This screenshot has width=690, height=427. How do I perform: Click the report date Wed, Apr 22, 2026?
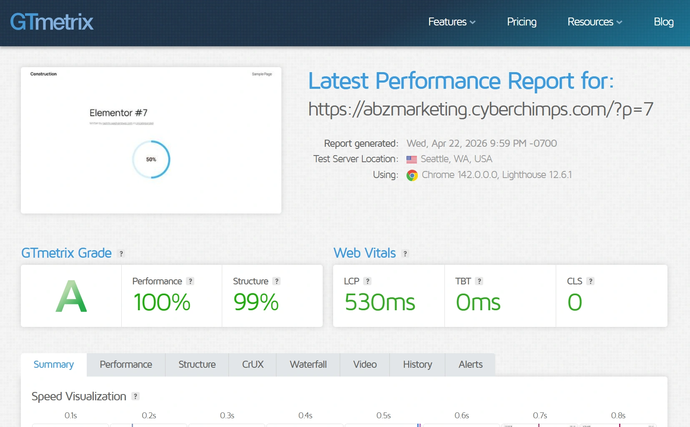[482, 143]
